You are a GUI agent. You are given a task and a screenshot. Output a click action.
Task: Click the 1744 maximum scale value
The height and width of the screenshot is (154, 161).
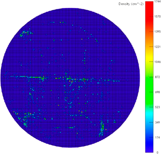[157, 2]
